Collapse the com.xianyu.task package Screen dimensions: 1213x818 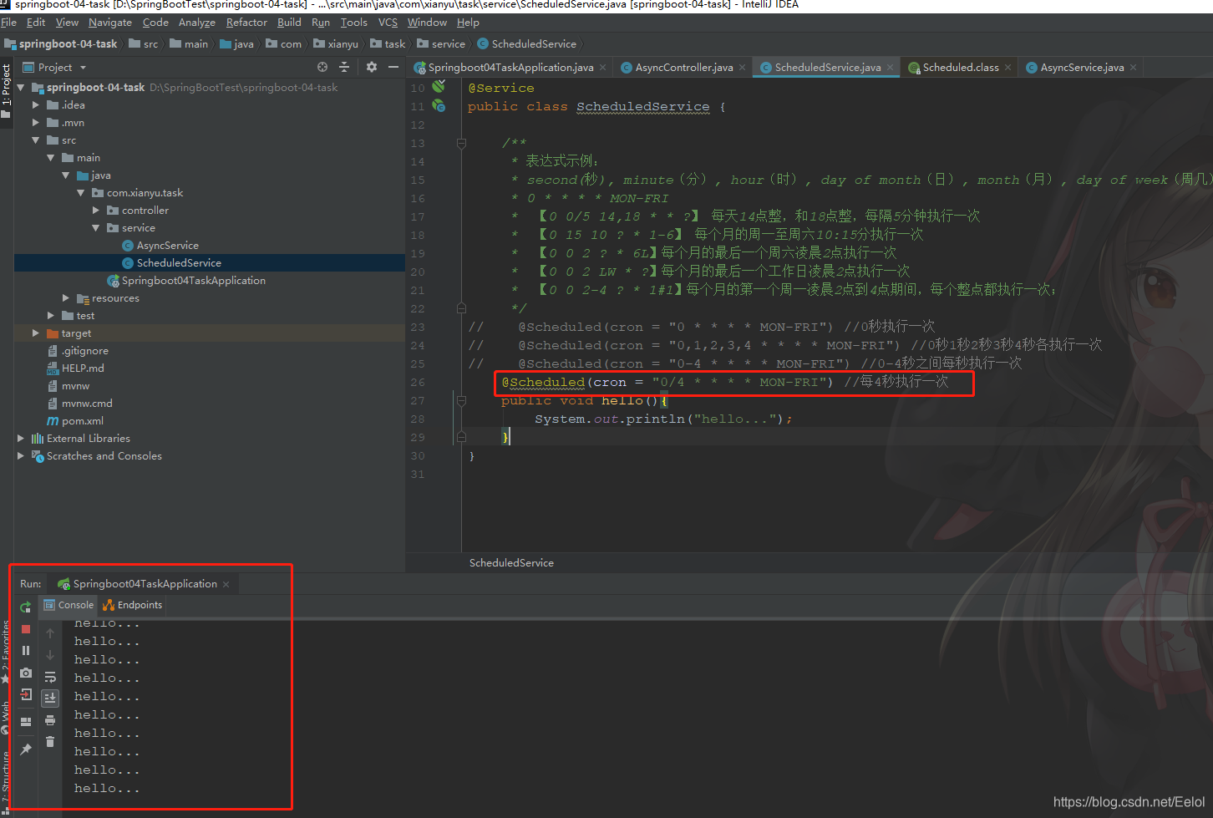click(81, 192)
